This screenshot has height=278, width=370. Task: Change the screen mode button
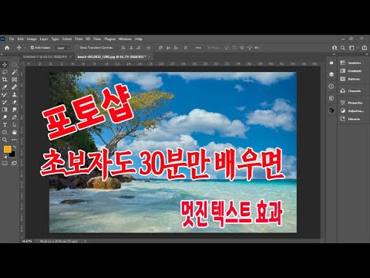(15, 163)
